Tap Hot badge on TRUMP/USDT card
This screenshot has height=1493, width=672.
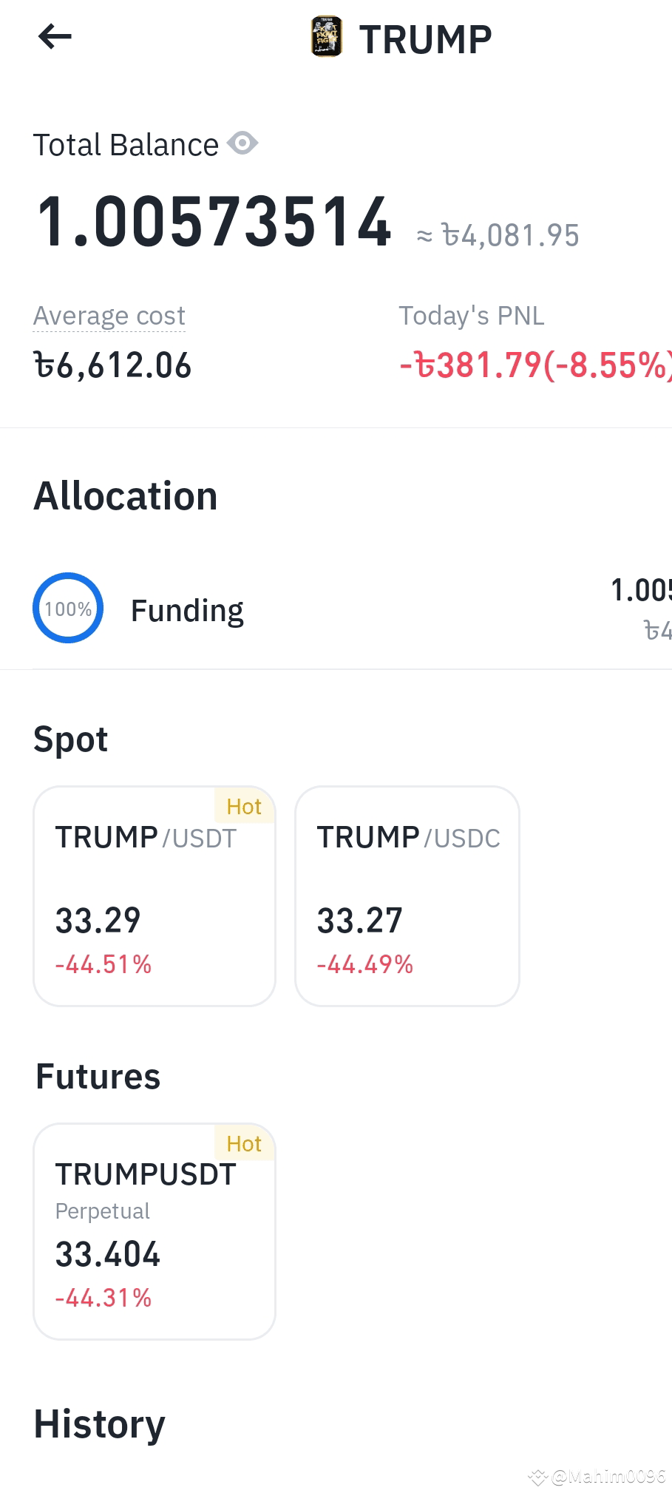click(x=244, y=806)
